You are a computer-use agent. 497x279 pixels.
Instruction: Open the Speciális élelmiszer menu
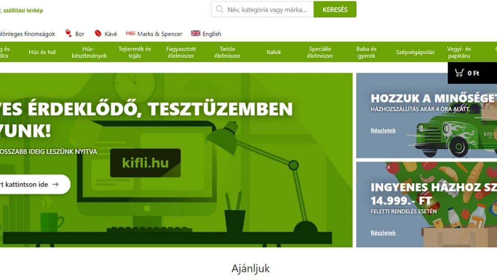(x=320, y=52)
